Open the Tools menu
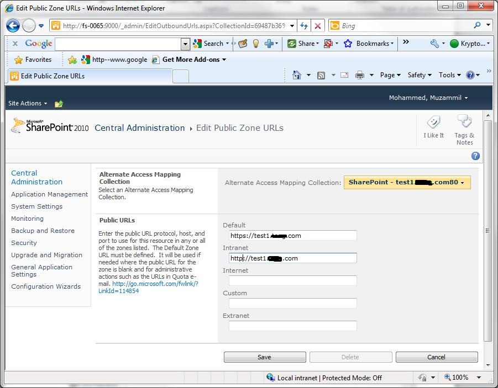Viewport: 498px width, 388px height. click(x=449, y=75)
